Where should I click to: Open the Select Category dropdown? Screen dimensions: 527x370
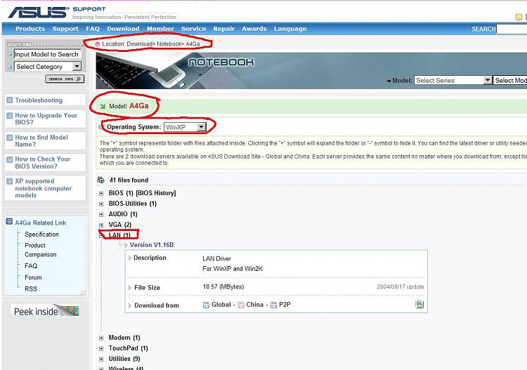tap(48, 67)
